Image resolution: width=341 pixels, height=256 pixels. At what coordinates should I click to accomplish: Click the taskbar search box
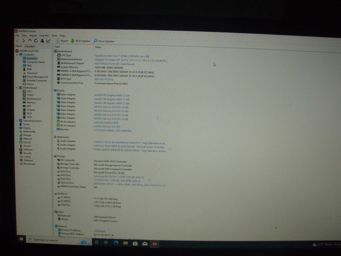tap(59, 241)
